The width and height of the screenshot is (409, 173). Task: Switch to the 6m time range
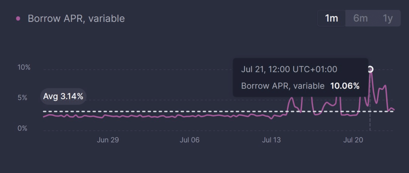[360, 18]
